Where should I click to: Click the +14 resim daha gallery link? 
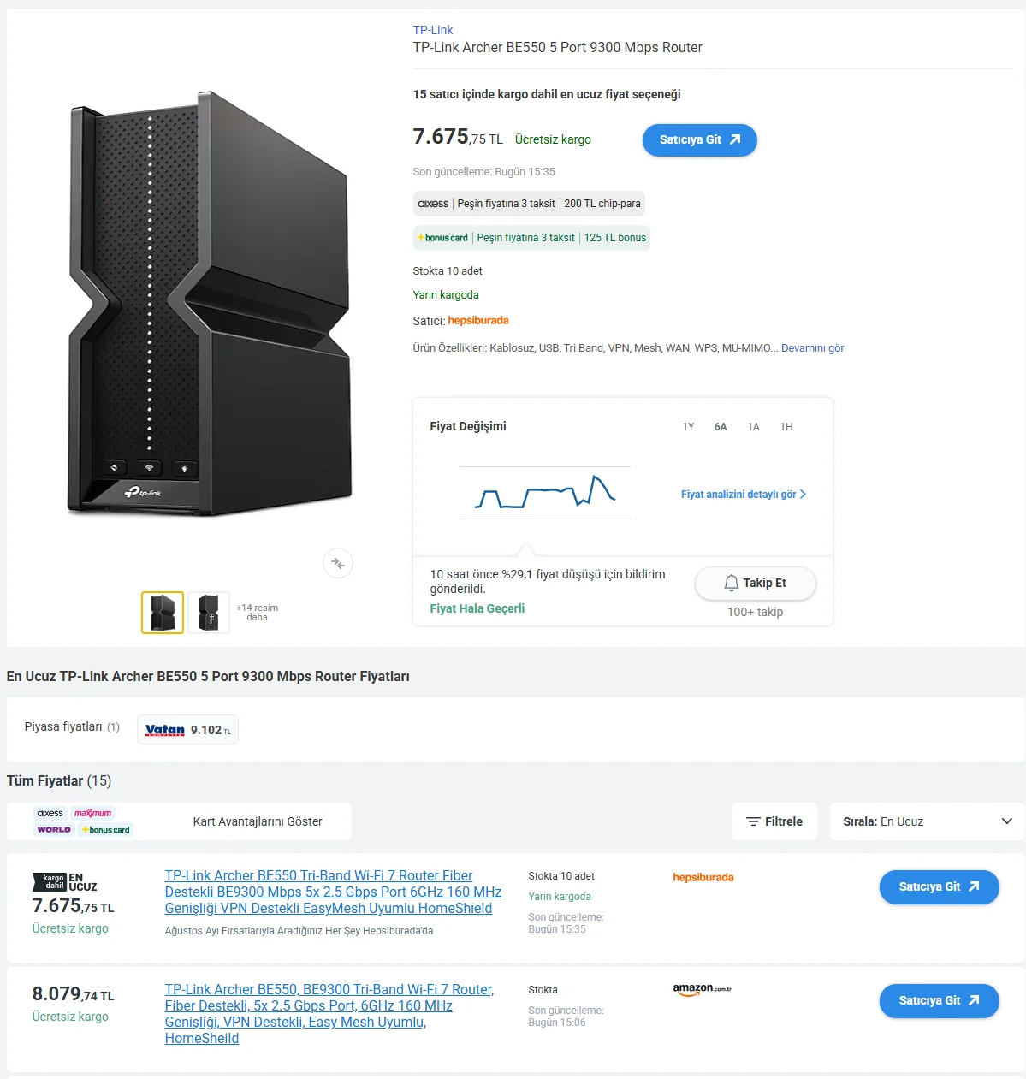click(x=257, y=612)
